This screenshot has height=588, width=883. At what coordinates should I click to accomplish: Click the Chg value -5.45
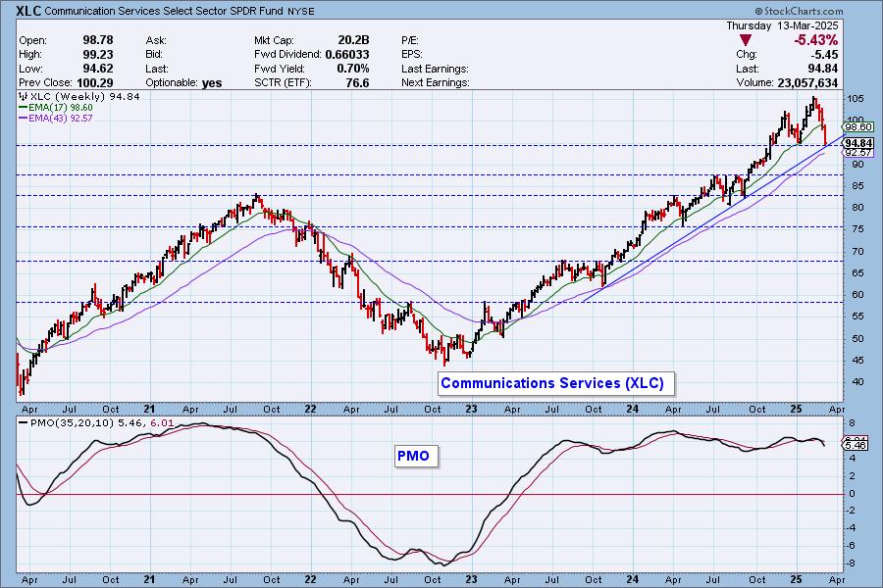click(824, 55)
